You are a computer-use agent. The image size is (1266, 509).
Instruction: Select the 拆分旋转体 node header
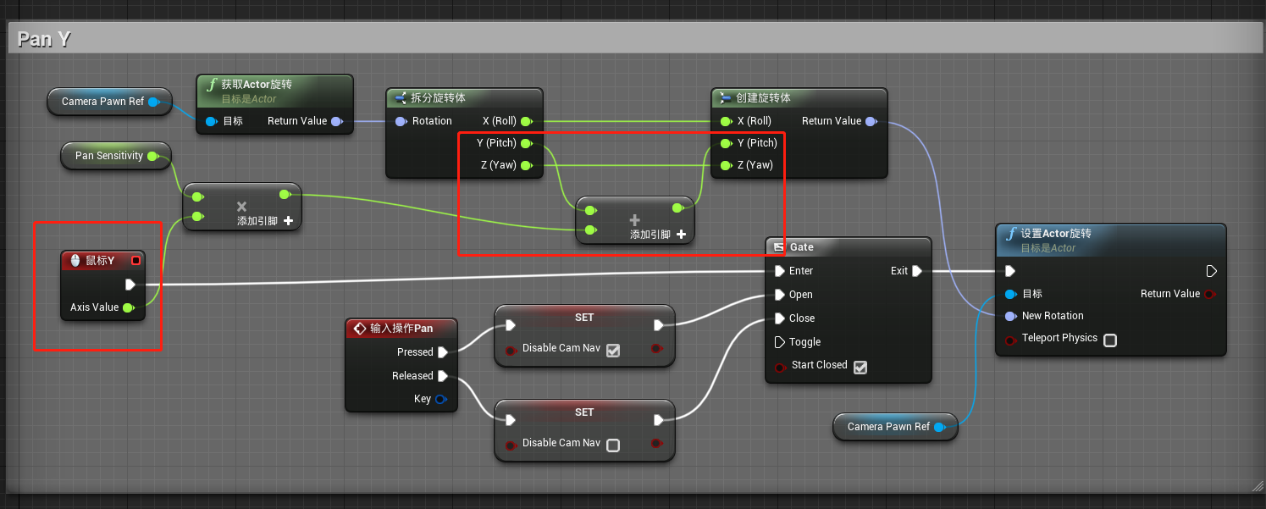464,97
